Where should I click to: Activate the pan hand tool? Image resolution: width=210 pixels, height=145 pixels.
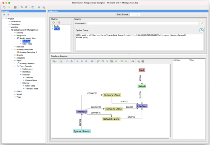pos(67,61)
